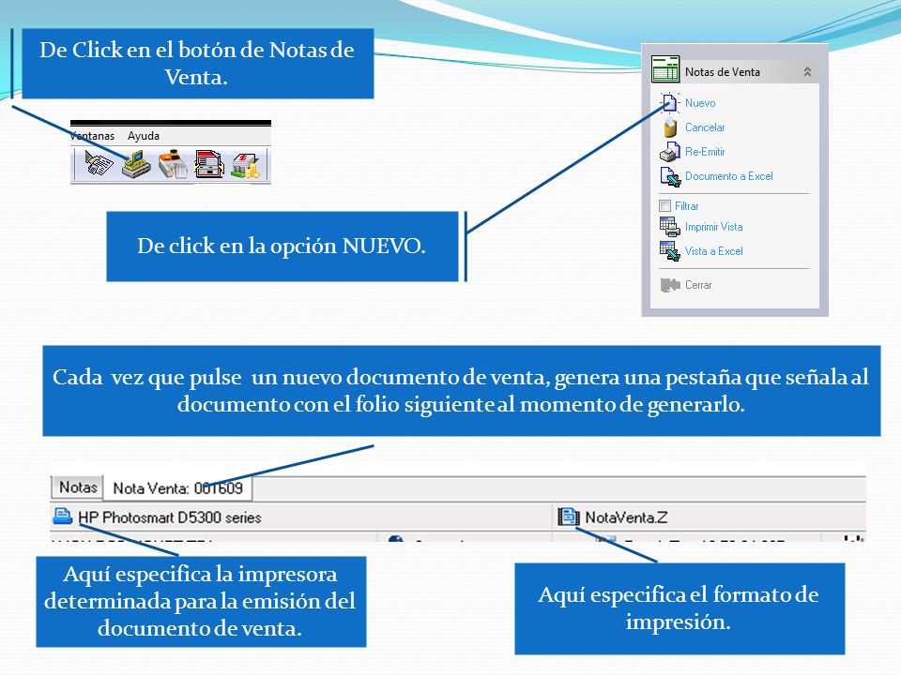Screen dimensions: 901x675
Task: Click the Re-Emitir printer icon
Action: click(669, 152)
